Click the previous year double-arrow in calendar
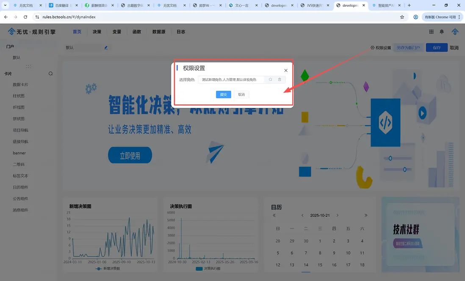This screenshot has width=465, height=281. (x=274, y=215)
